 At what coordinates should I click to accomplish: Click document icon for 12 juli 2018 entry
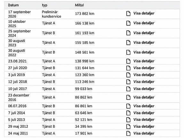point(128,82)
